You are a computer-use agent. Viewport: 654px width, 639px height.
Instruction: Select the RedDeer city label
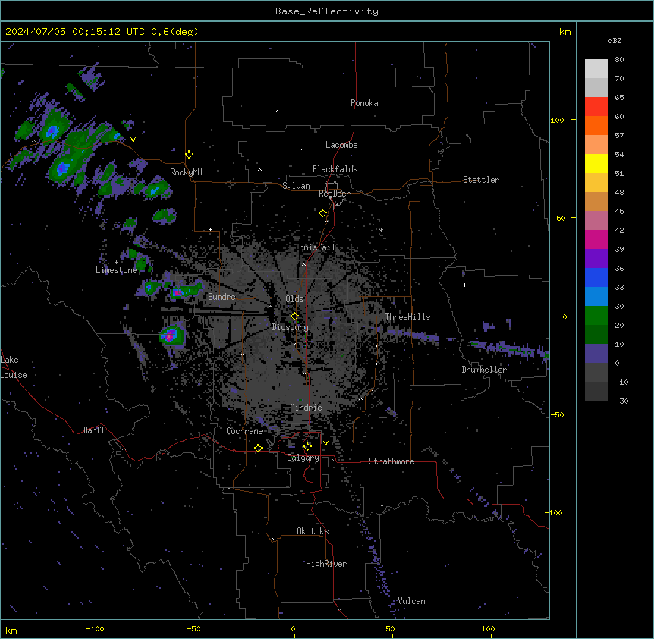(x=334, y=194)
